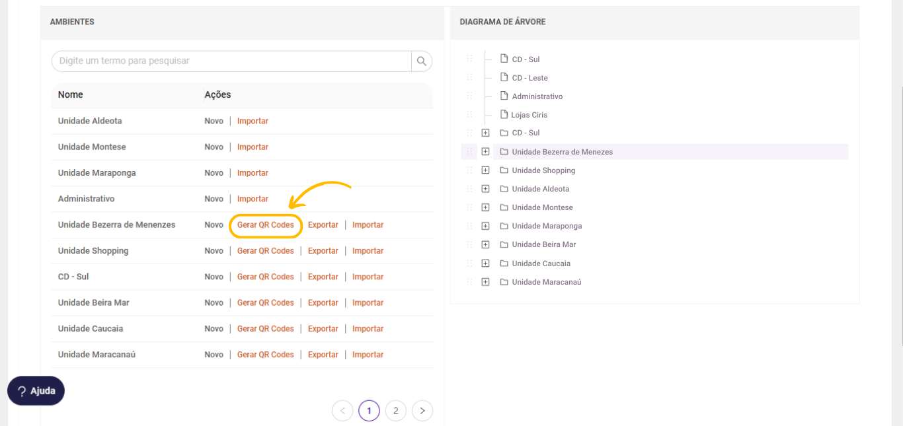Viewport: 903px width, 426px height.
Task: Expand the CD - Sul folder node
Action: pyautogui.click(x=485, y=133)
